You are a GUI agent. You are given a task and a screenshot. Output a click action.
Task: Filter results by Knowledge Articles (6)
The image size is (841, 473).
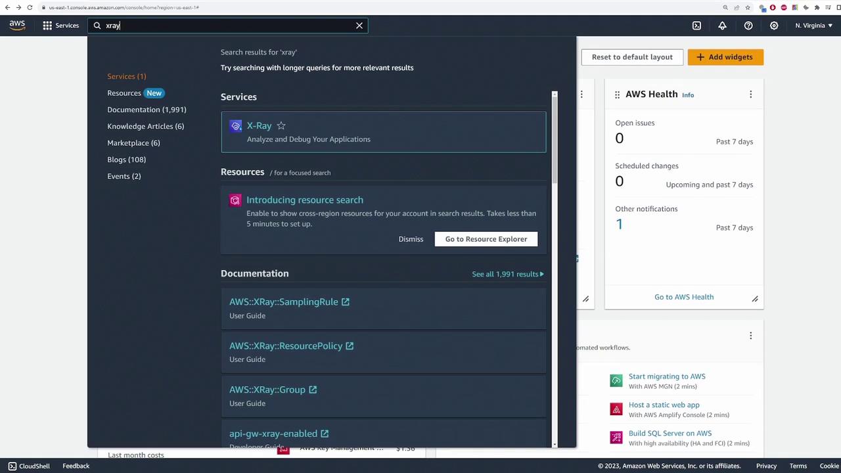pos(146,126)
